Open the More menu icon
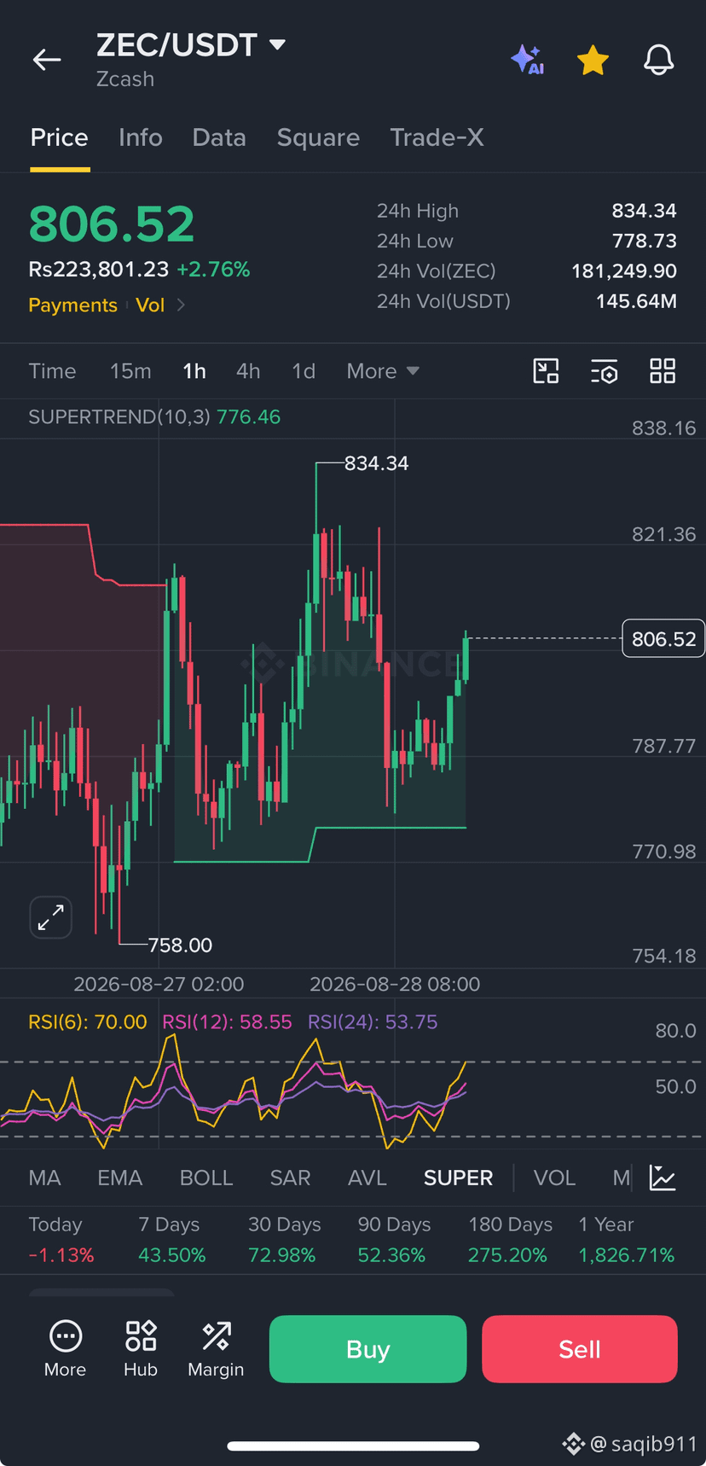Screen dimensions: 706x1466 pos(66,1348)
